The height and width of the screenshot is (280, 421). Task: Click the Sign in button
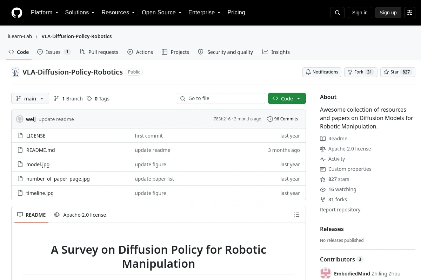click(360, 13)
